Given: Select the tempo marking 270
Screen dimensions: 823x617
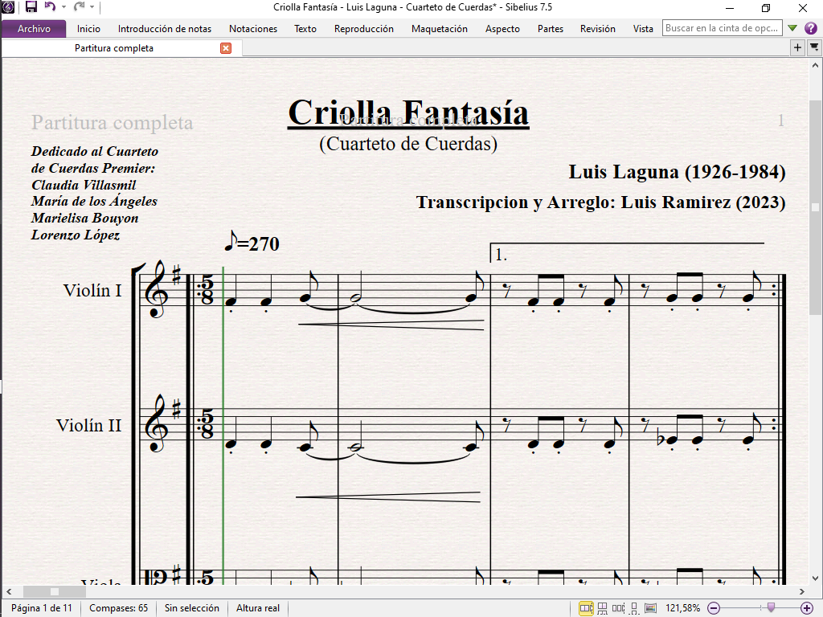Looking at the screenshot, I should (252, 243).
